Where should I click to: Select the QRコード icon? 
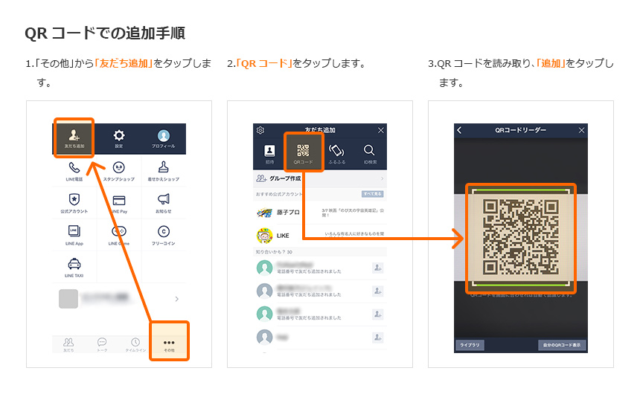click(x=303, y=154)
